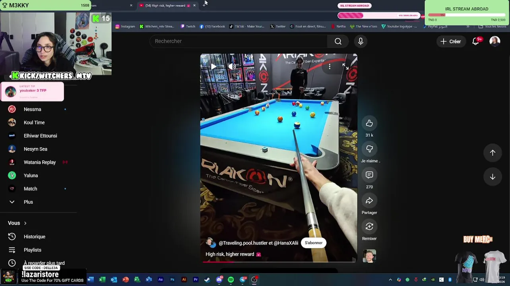This screenshot has width=510, height=286.
Task: Open YouTube notifications bell
Action: tap(476, 41)
